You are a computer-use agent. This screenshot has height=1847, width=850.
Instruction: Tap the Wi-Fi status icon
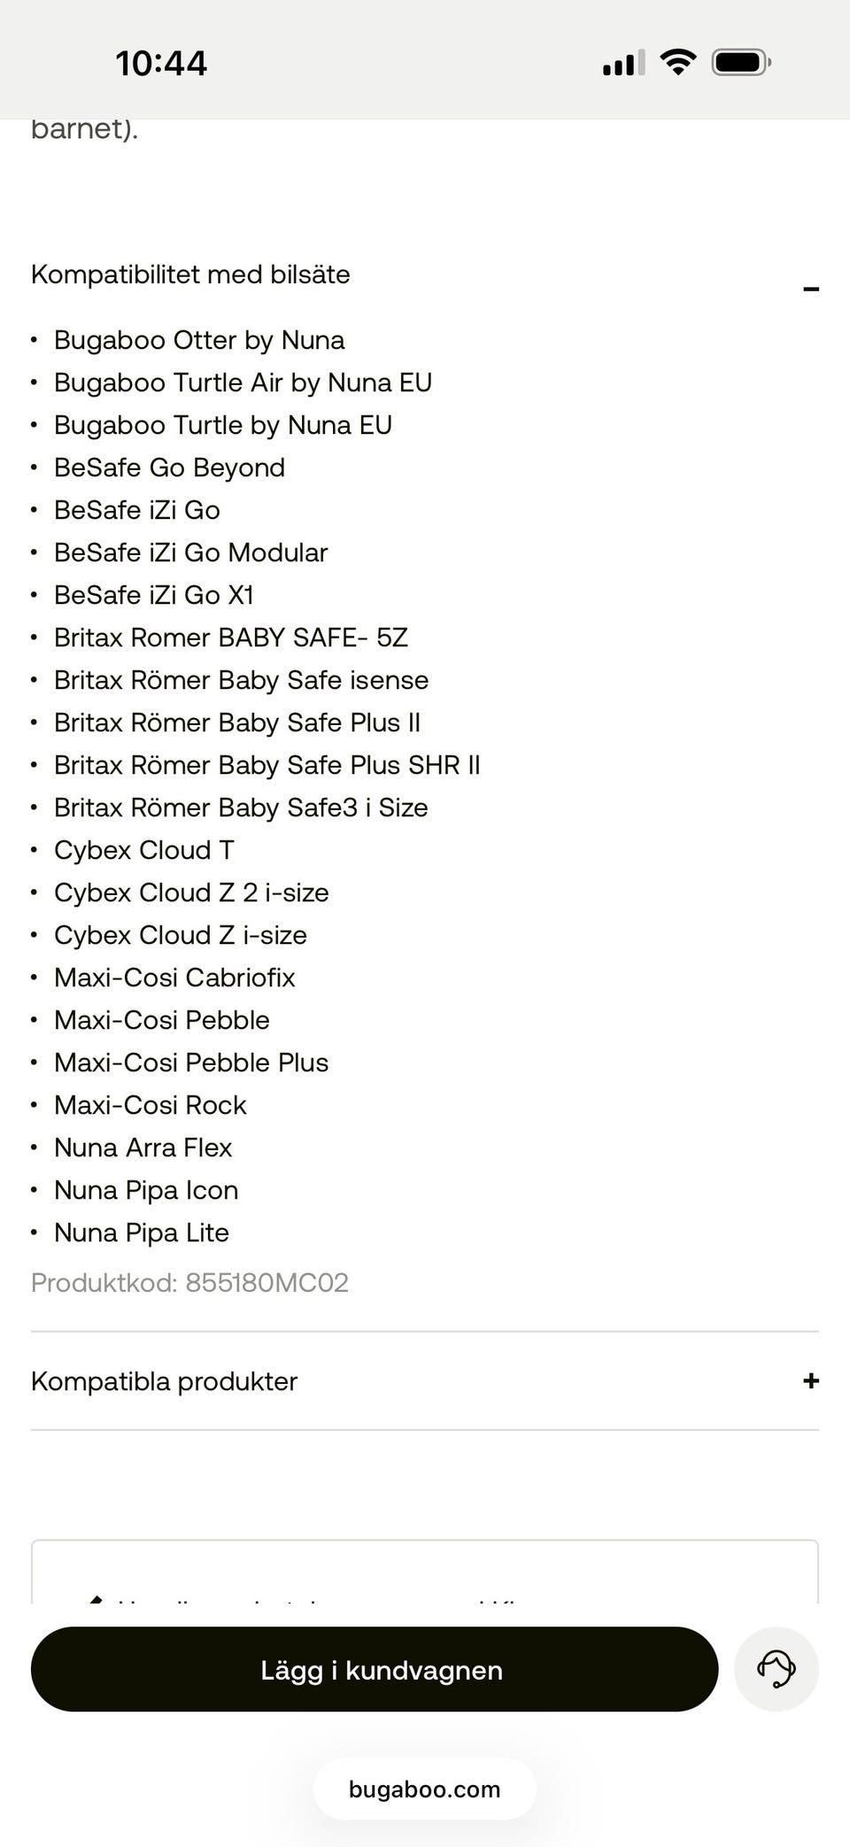point(678,63)
